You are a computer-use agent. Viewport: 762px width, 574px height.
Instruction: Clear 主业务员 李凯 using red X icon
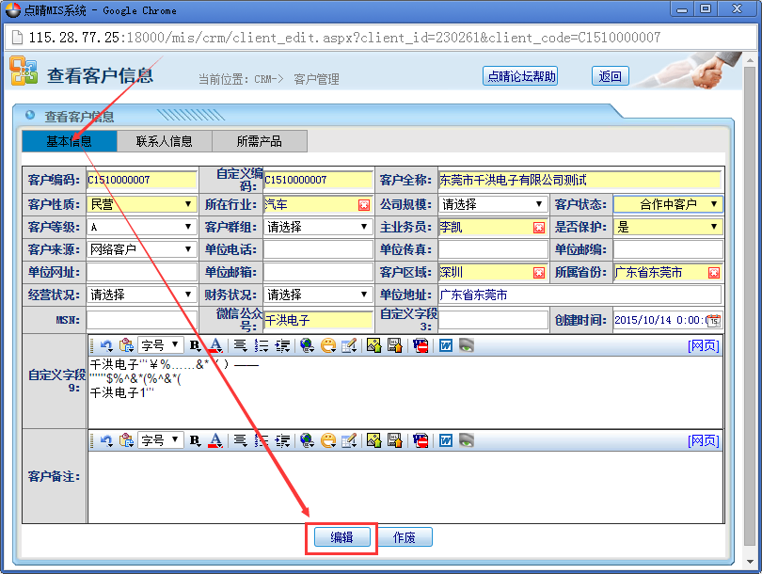(x=539, y=227)
